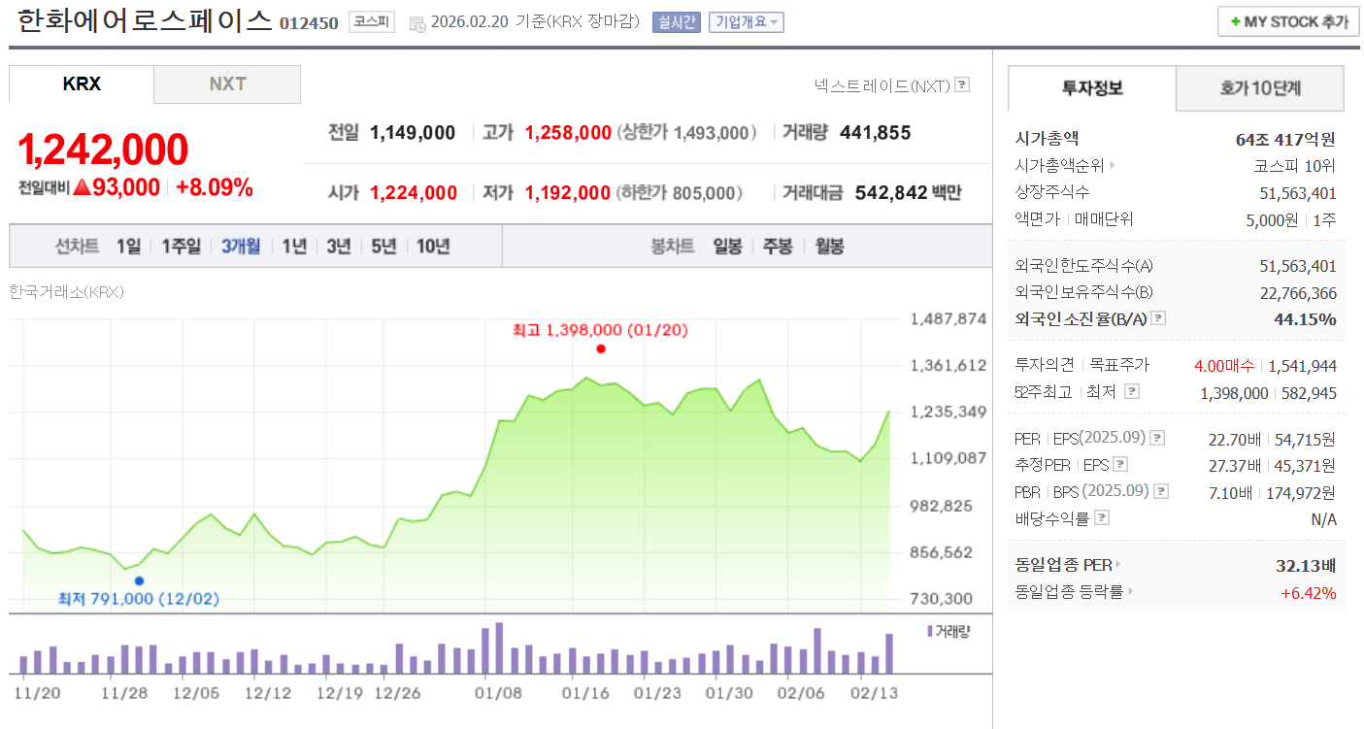Click the 코스피 market badge

(x=373, y=21)
